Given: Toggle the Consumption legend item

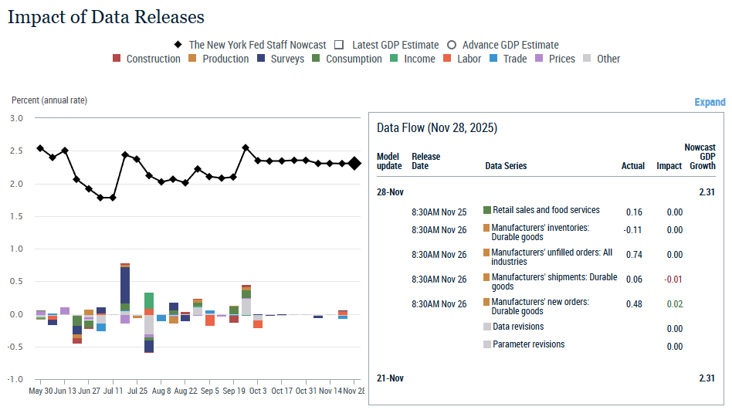Looking at the screenshot, I should point(317,59).
